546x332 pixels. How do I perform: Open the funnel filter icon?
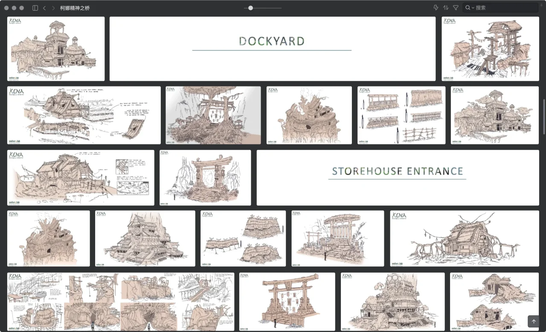(456, 8)
